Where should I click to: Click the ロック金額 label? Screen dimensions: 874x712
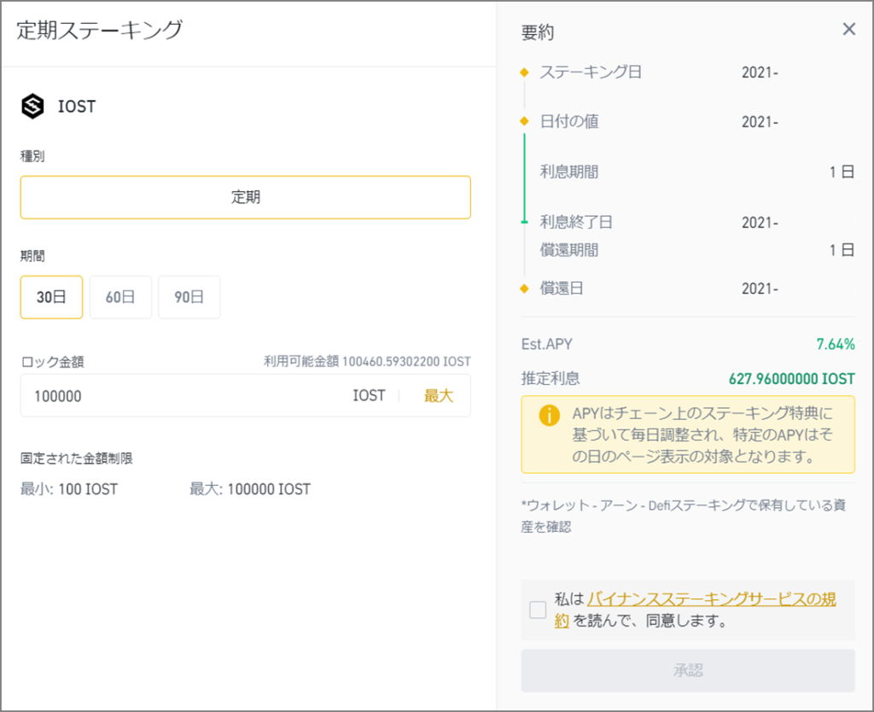[x=52, y=362]
